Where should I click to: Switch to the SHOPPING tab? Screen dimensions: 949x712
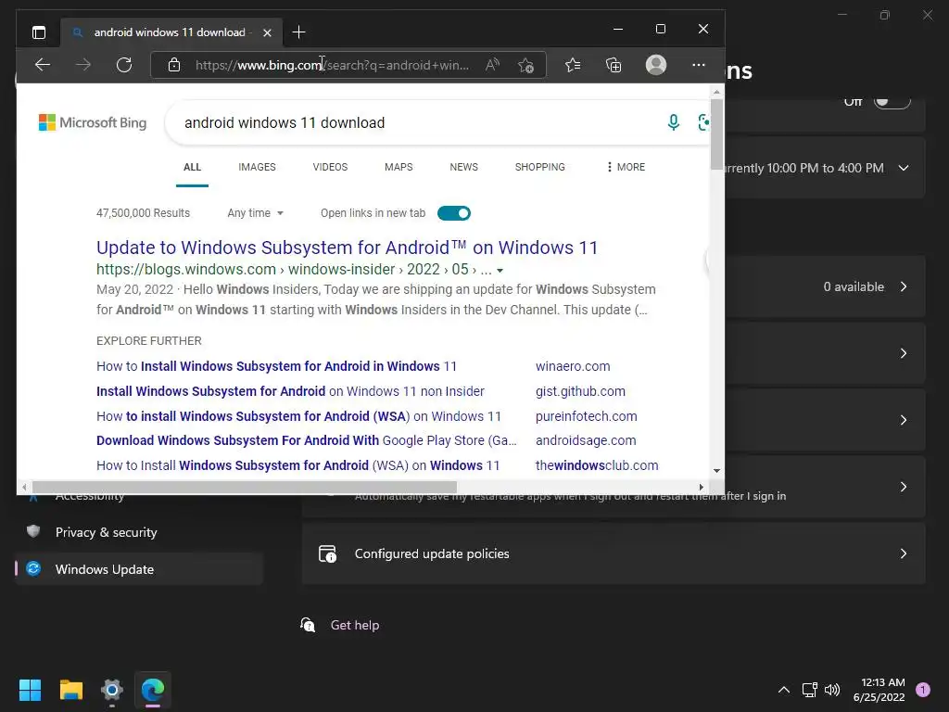point(540,167)
